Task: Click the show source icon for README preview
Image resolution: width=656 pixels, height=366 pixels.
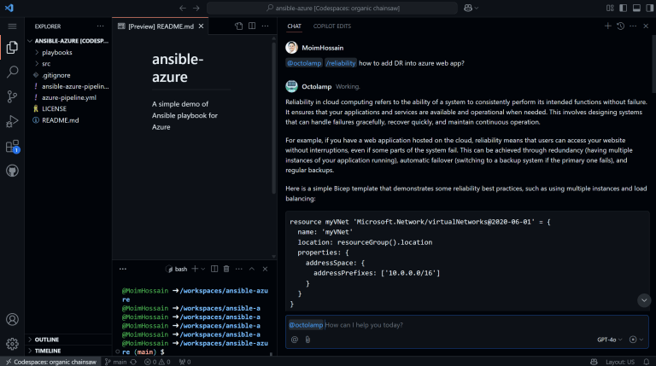Action: [x=238, y=26]
